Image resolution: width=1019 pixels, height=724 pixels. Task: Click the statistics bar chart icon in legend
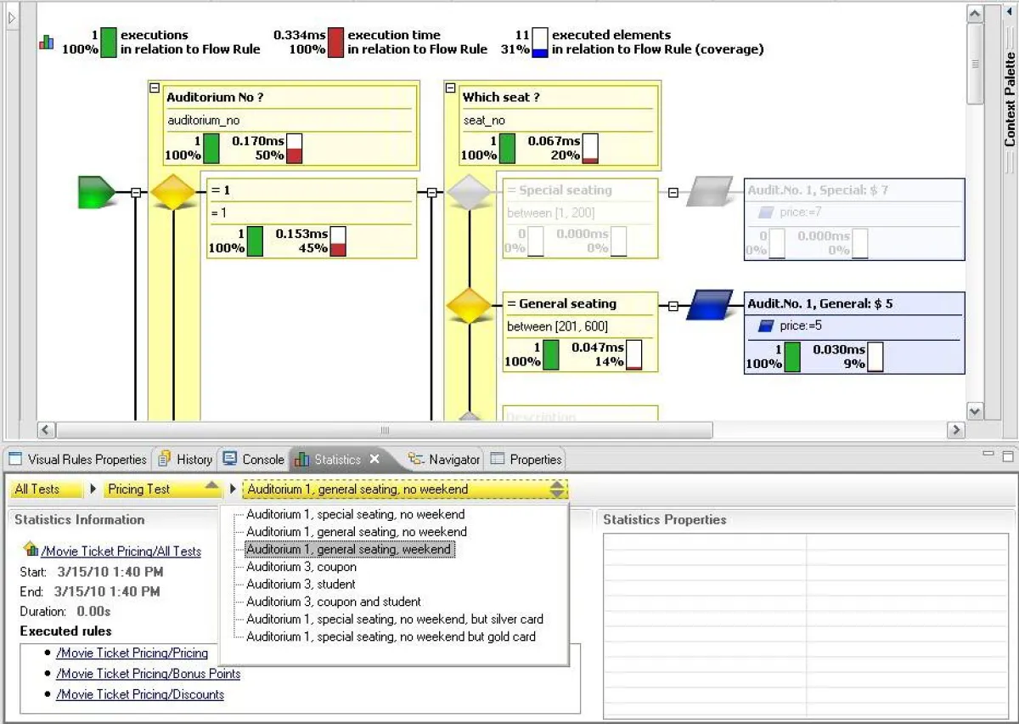point(47,42)
